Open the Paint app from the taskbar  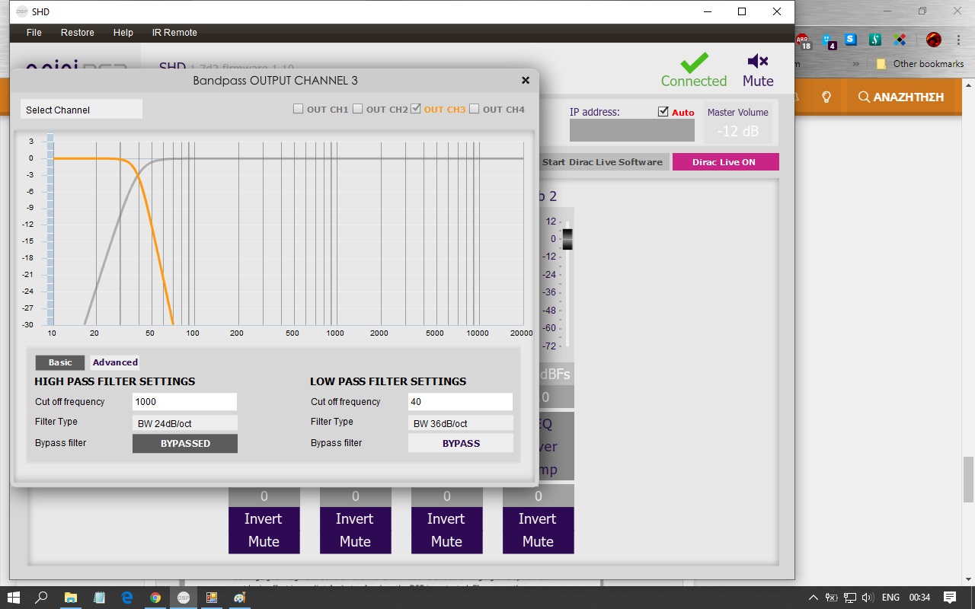pos(240,598)
